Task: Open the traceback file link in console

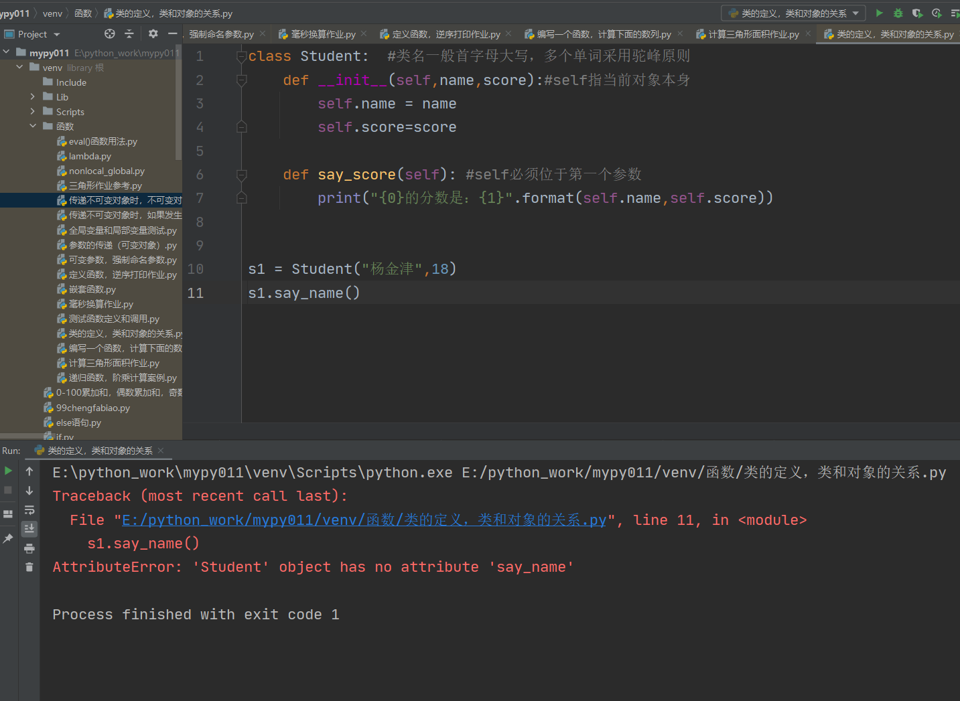Action: [x=364, y=520]
